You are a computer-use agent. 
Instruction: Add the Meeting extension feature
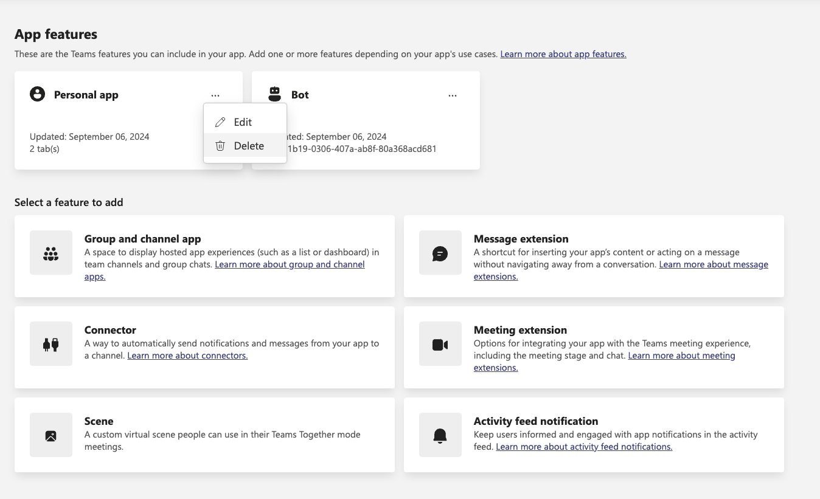coord(594,347)
